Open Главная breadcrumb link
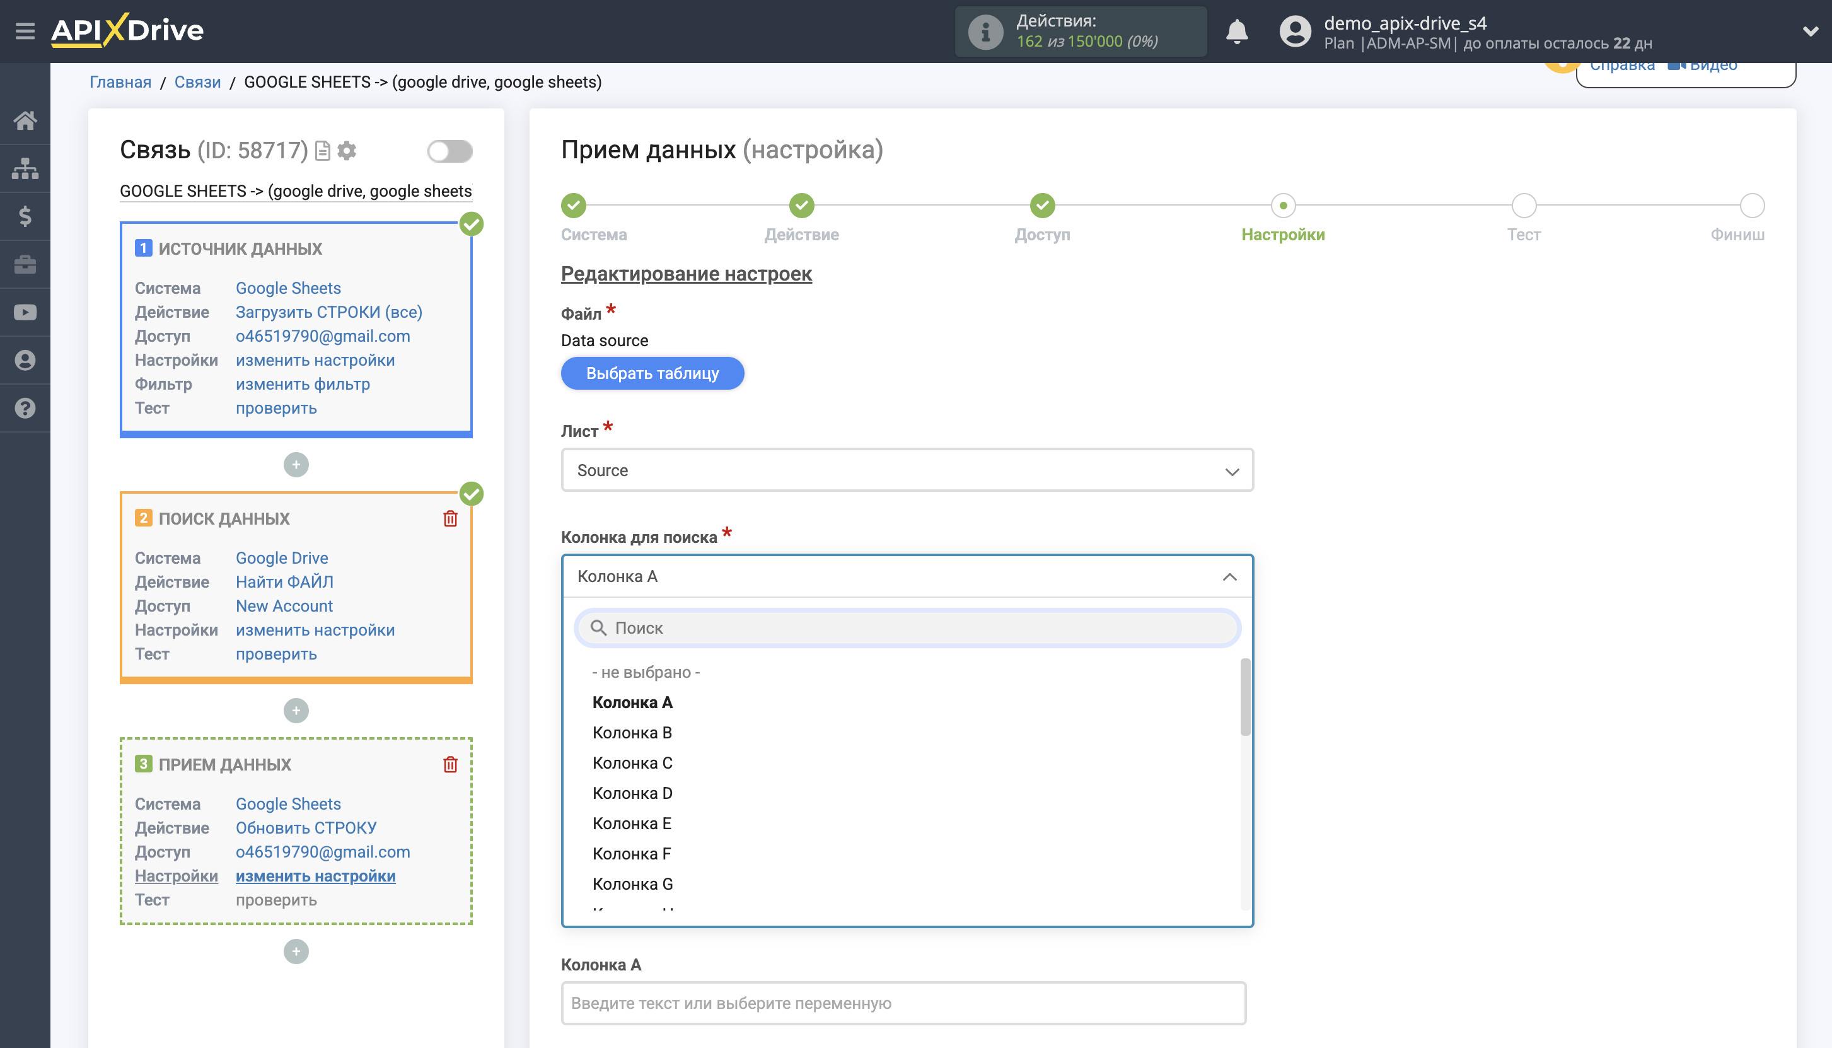This screenshot has width=1832, height=1048. [120, 82]
